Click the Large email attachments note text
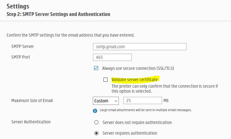The height and width of the screenshot is (139, 231). click(145, 110)
